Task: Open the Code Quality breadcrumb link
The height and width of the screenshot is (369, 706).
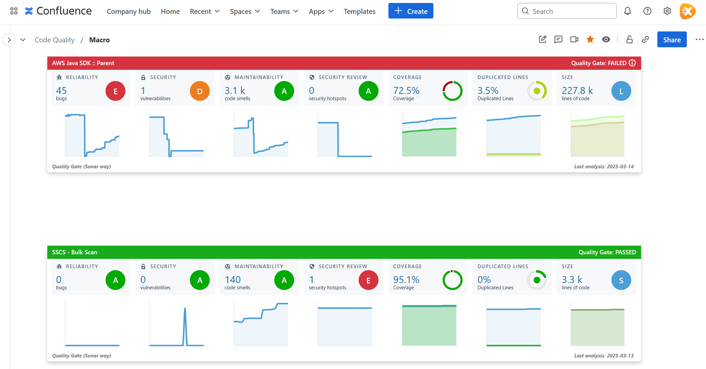Action: pyautogui.click(x=54, y=40)
